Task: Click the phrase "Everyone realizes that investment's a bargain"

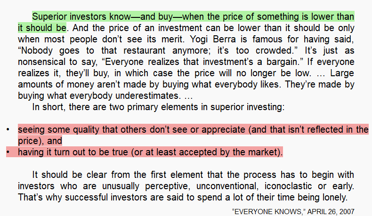Action: 201,62
